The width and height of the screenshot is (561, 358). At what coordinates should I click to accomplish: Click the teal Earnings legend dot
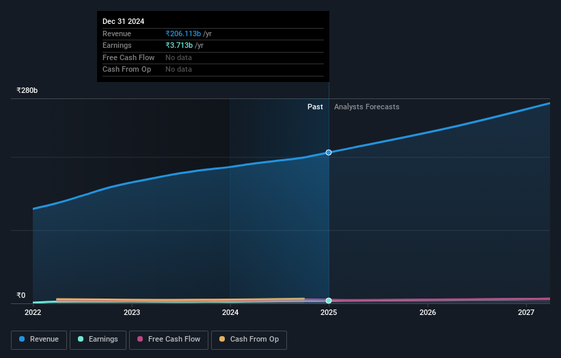click(x=81, y=339)
